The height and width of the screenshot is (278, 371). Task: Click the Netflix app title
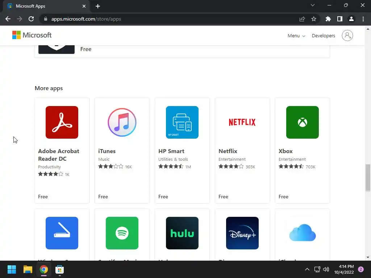pos(228,151)
